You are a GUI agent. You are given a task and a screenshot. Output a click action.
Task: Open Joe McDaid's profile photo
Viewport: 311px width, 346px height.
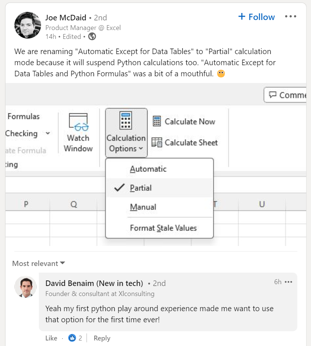[28, 25]
